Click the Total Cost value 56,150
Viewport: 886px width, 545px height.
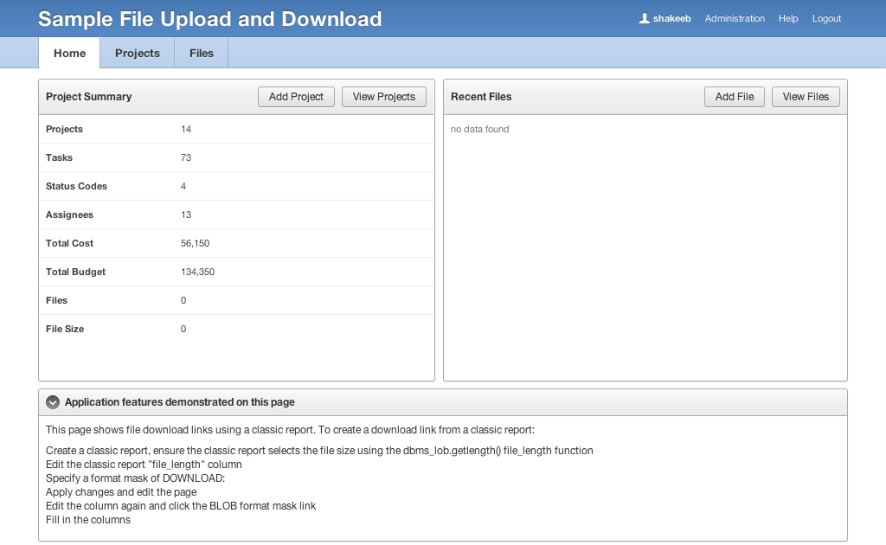(x=195, y=243)
